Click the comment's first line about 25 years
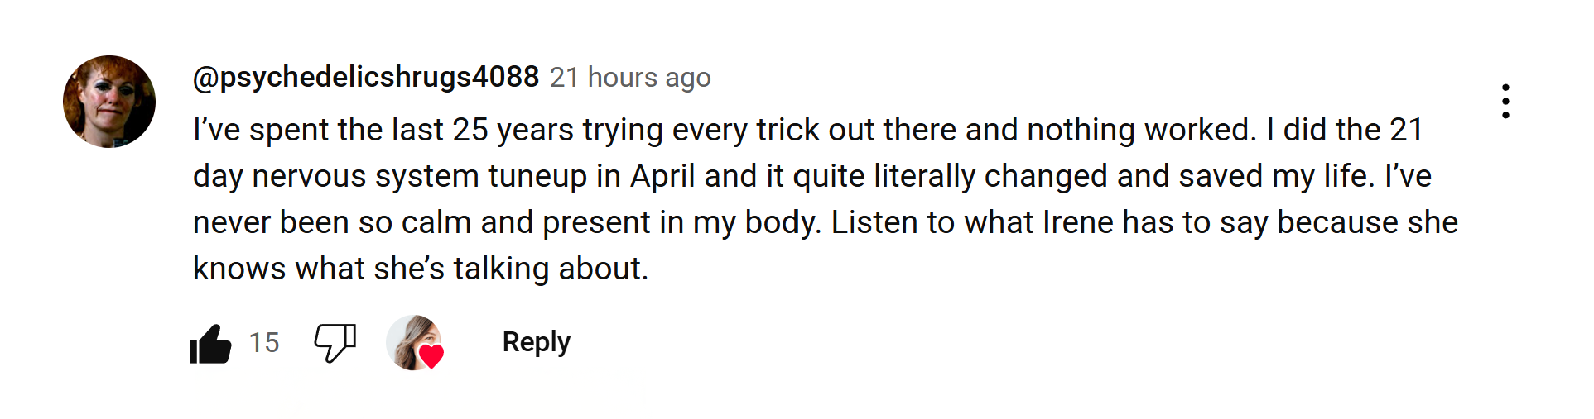This screenshot has height=419, width=1594. click(x=807, y=130)
